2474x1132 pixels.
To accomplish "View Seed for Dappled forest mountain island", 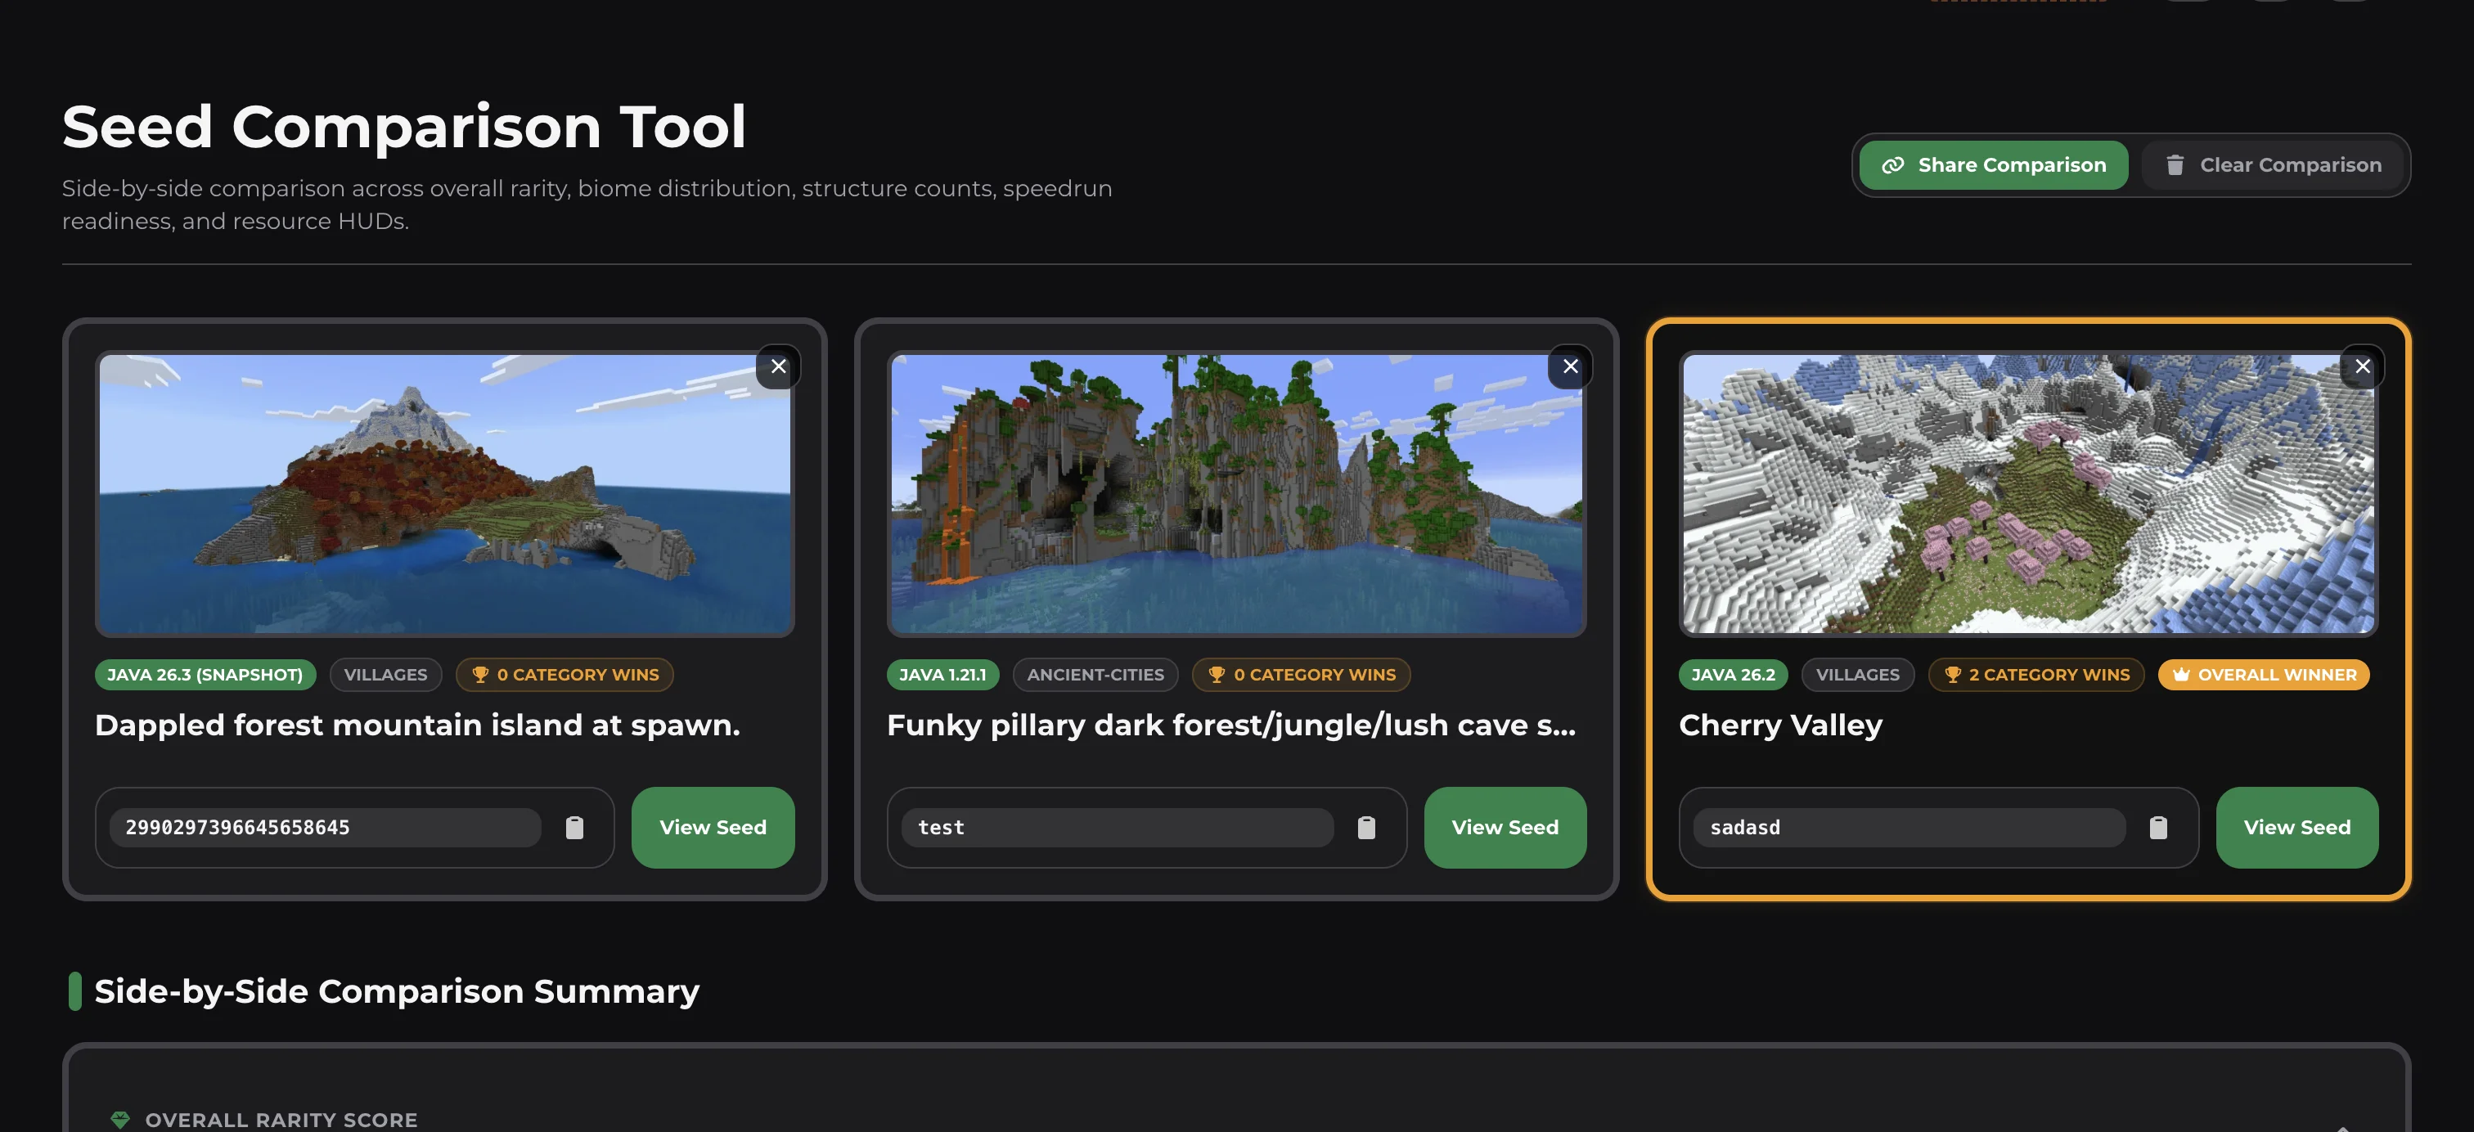I will pos(713,828).
